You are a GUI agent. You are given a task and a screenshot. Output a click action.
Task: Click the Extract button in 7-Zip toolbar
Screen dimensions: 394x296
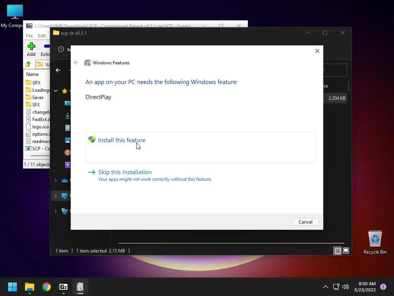tap(45, 49)
